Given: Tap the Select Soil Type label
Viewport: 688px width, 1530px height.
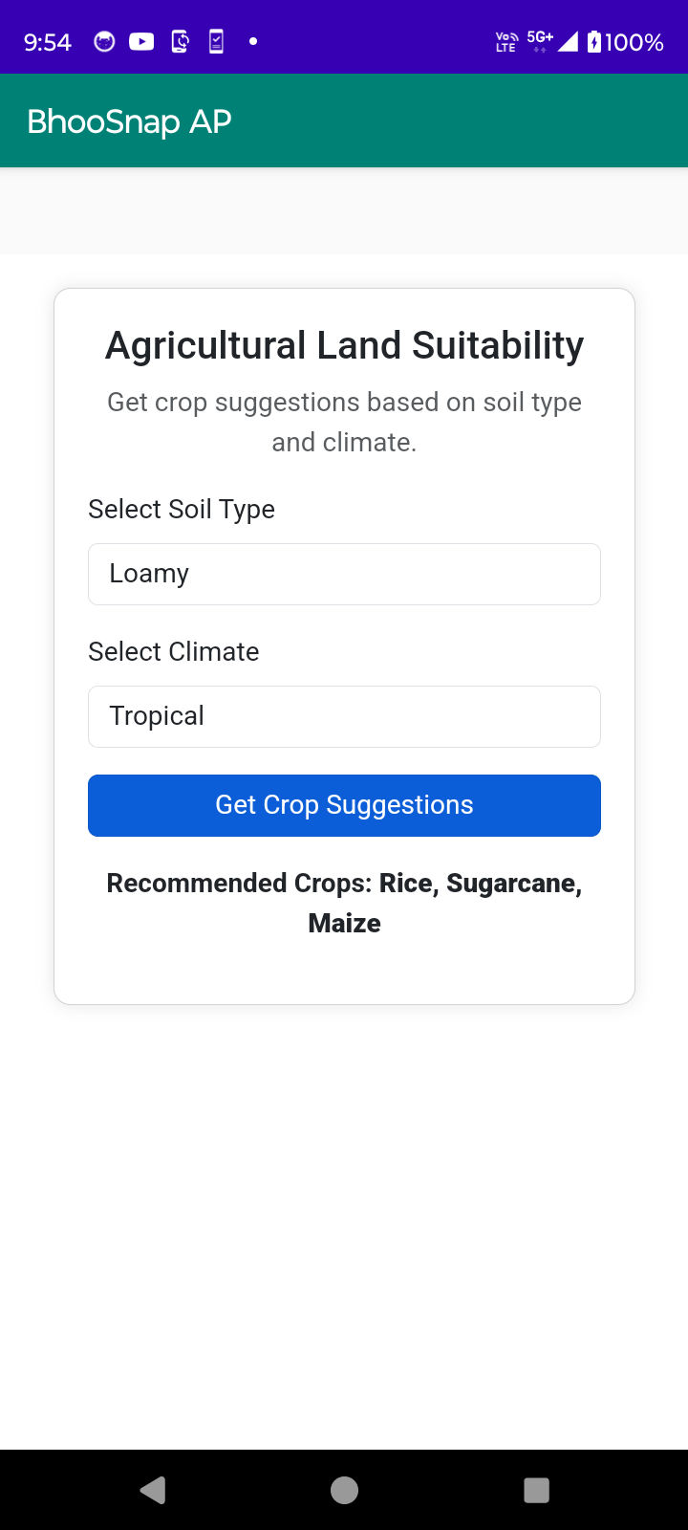Looking at the screenshot, I should pos(182,510).
